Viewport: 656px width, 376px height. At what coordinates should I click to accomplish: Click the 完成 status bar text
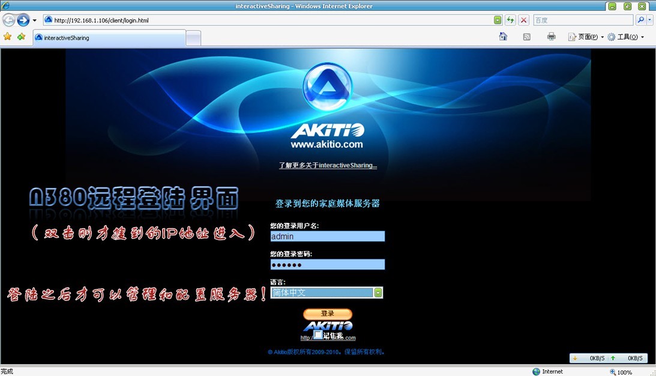tap(7, 371)
